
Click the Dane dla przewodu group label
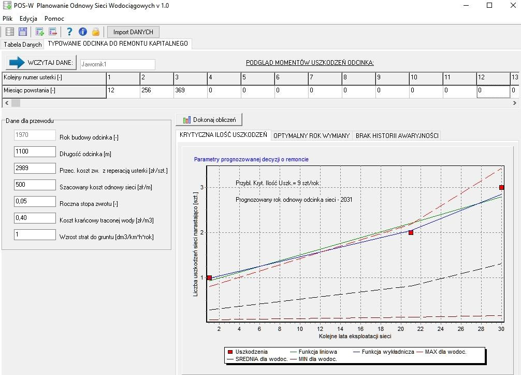[x=30, y=121]
